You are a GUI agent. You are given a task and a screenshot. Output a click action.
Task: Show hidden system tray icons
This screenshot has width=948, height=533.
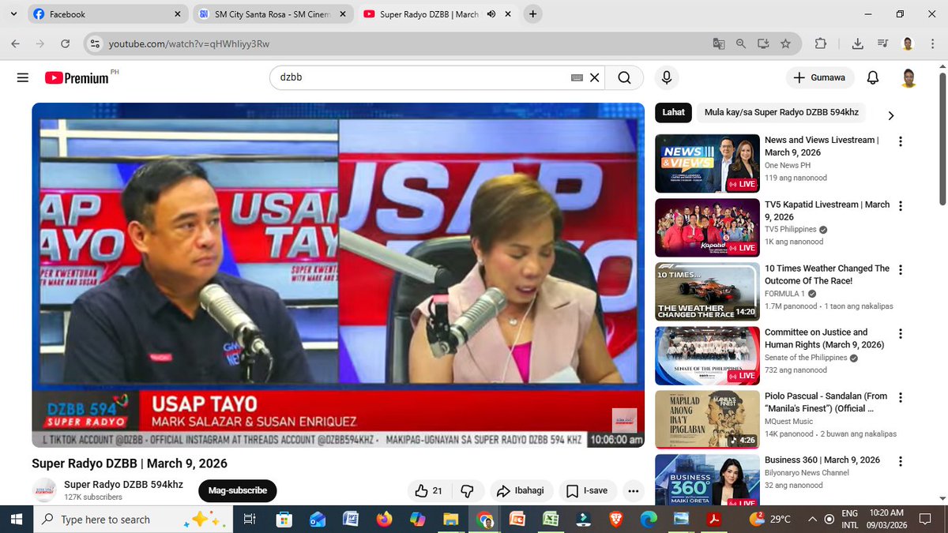pyautogui.click(x=812, y=519)
